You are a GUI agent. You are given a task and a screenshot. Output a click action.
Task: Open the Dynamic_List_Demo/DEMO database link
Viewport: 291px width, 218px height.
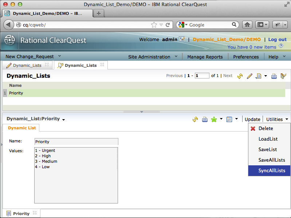coord(227,40)
